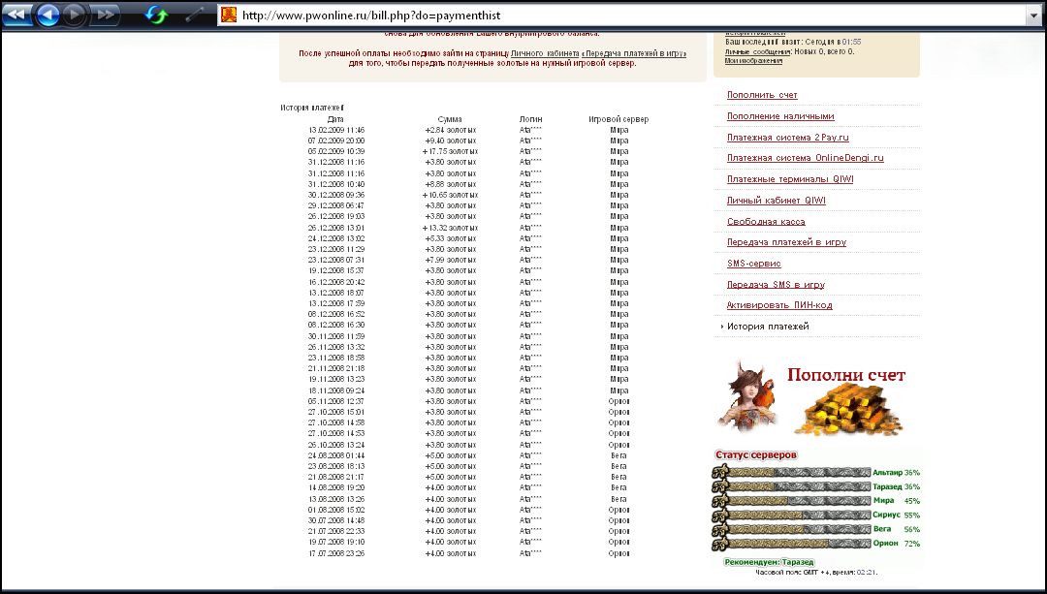Click the Логин column header
Image resolution: width=1047 pixels, height=594 pixels.
[x=531, y=119]
